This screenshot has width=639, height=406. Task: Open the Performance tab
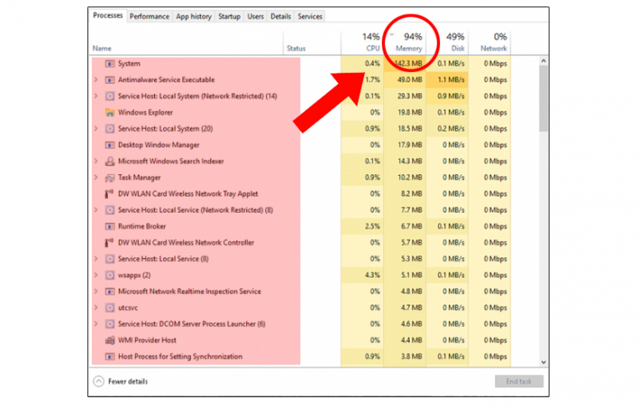(x=149, y=16)
